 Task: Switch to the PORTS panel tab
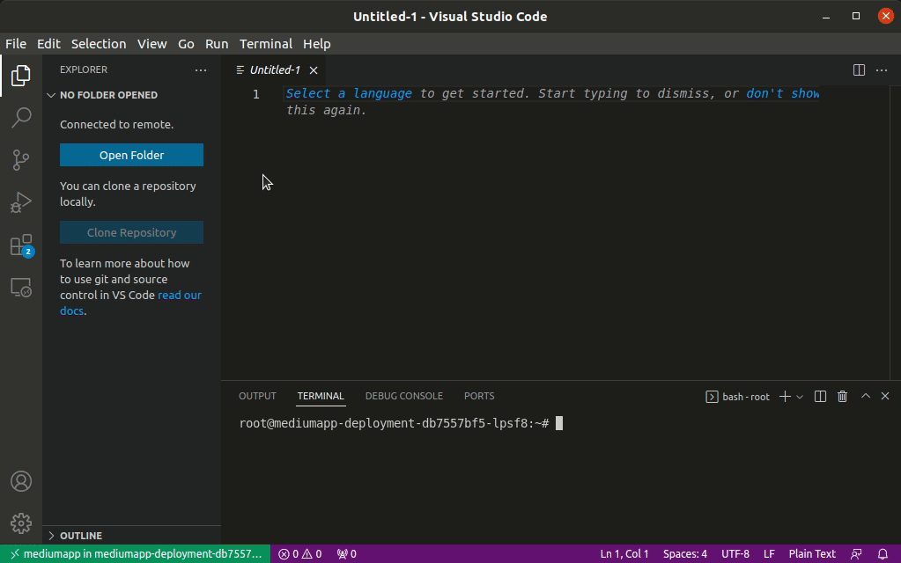(x=479, y=396)
